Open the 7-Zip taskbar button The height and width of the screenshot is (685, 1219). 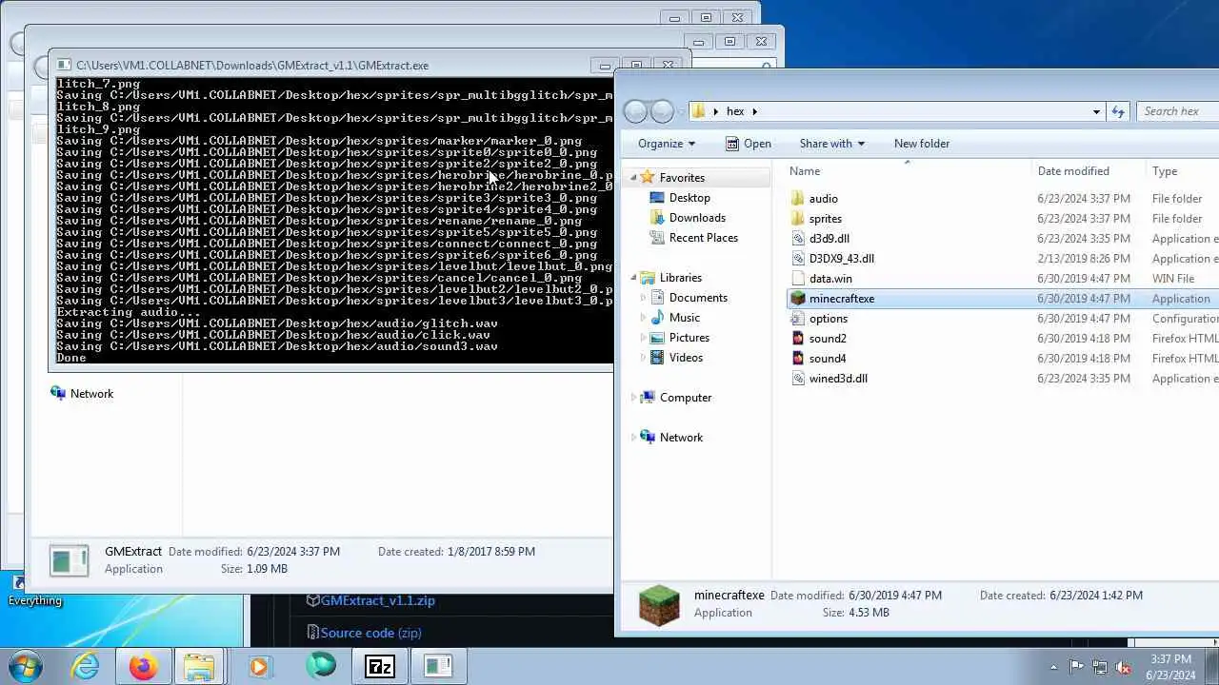pyautogui.click(x=380, y=666)
